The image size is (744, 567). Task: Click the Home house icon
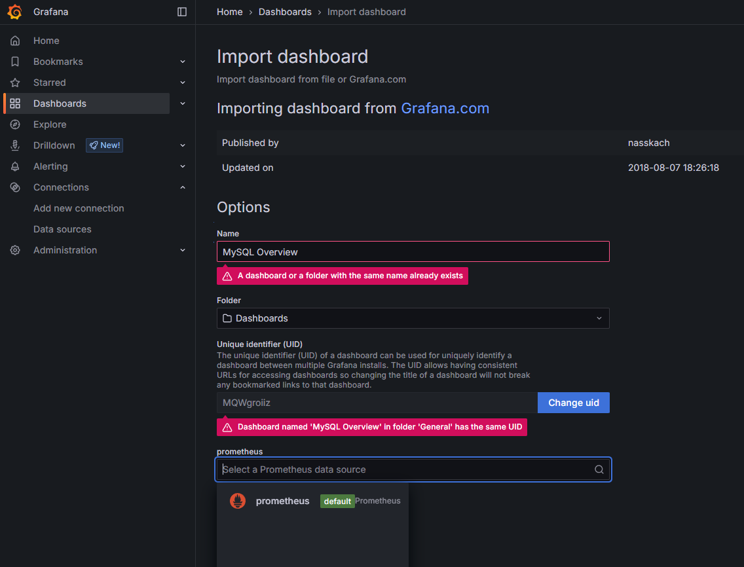click(x=15, y=41)
